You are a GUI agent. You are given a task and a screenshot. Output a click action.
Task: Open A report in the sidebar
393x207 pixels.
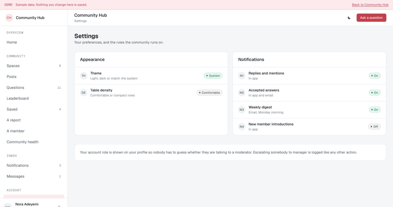pos(34,120)
